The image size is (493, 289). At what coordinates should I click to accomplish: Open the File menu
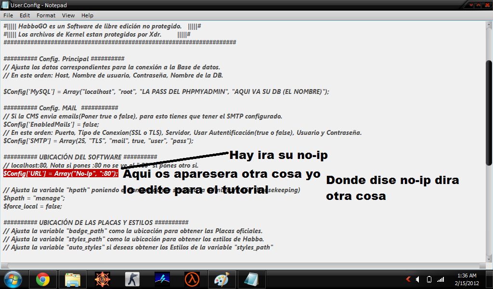tap(8, 15)
